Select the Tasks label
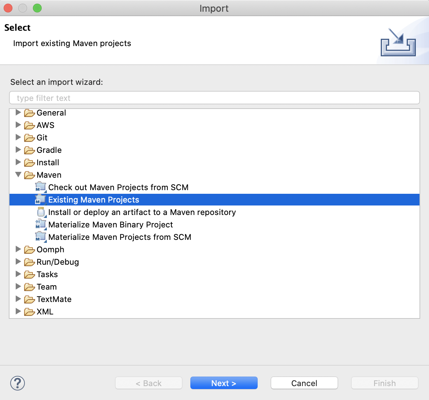Screen dimensions: 429x400 click(47, 274)
